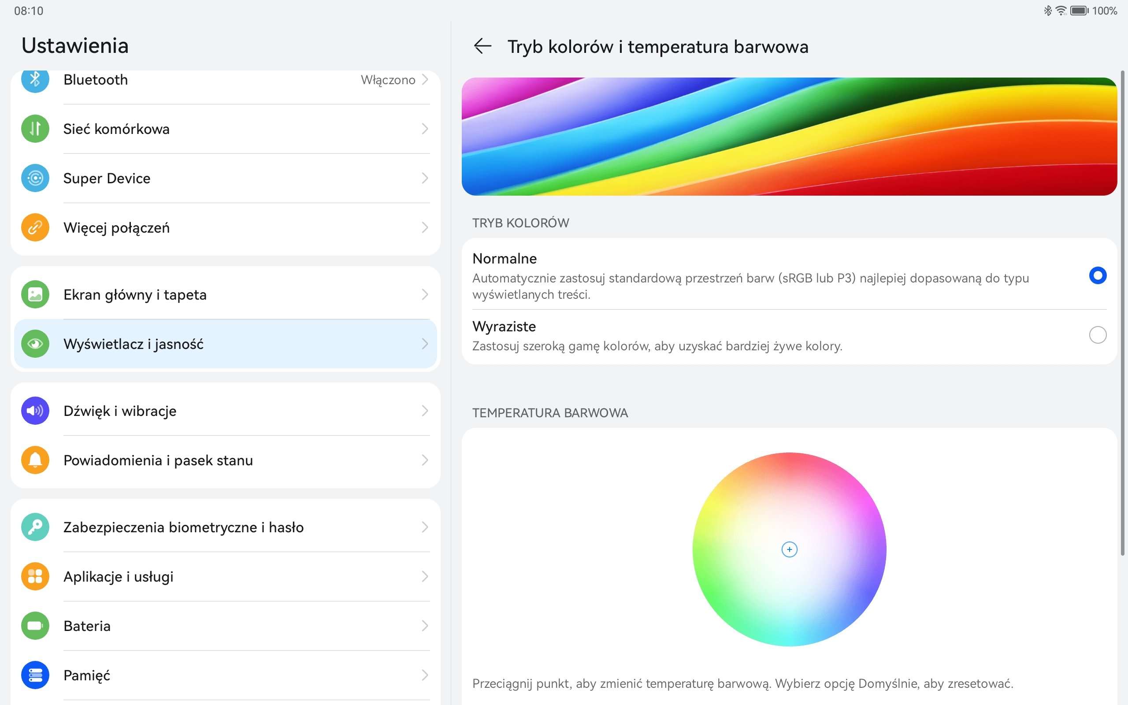Image resolution: width=1128 pixels, height=705 pixels.
Task: Click the Dźwięk i wibracje label
Action: (x=120, y=411)
